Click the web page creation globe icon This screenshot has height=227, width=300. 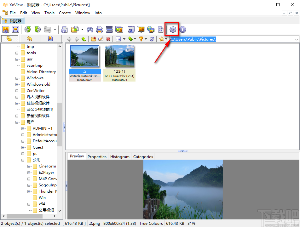(x=151, y=30)
